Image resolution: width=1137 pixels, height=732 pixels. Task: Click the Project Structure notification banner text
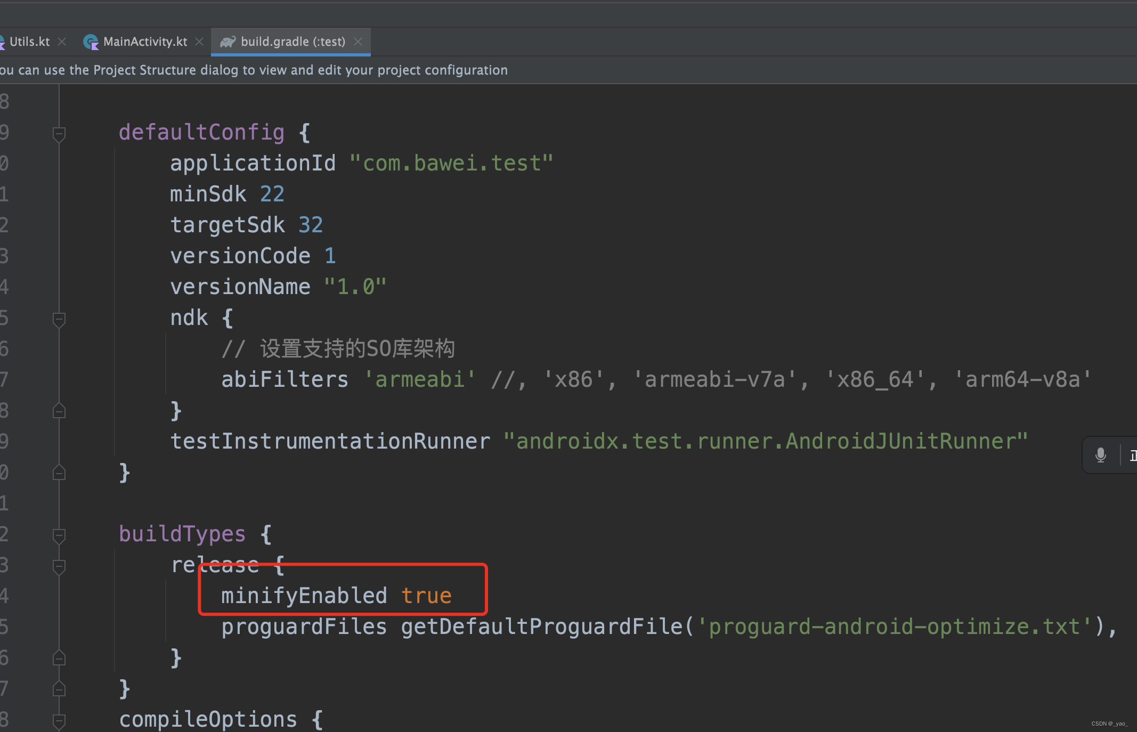click(254, 70)
